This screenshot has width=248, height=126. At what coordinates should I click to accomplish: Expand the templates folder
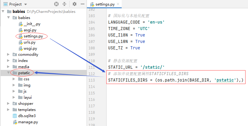tap(8, 110)
